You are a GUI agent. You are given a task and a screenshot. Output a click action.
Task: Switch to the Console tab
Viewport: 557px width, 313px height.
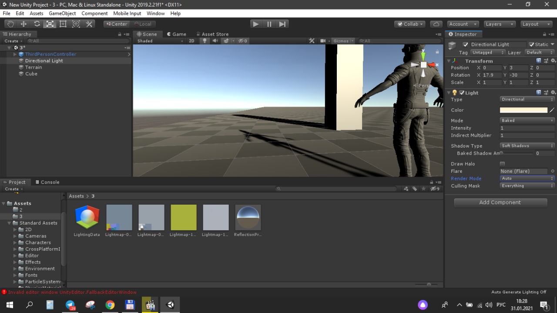click(47, 182)
